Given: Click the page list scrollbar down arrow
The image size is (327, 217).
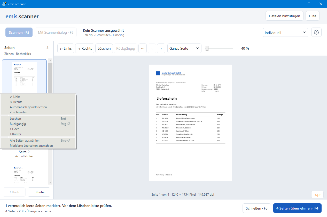Looking at the screenshot, I should [50, 183].
